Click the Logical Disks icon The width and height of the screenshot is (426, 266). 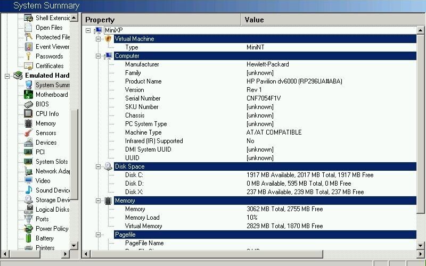(28, 210)
